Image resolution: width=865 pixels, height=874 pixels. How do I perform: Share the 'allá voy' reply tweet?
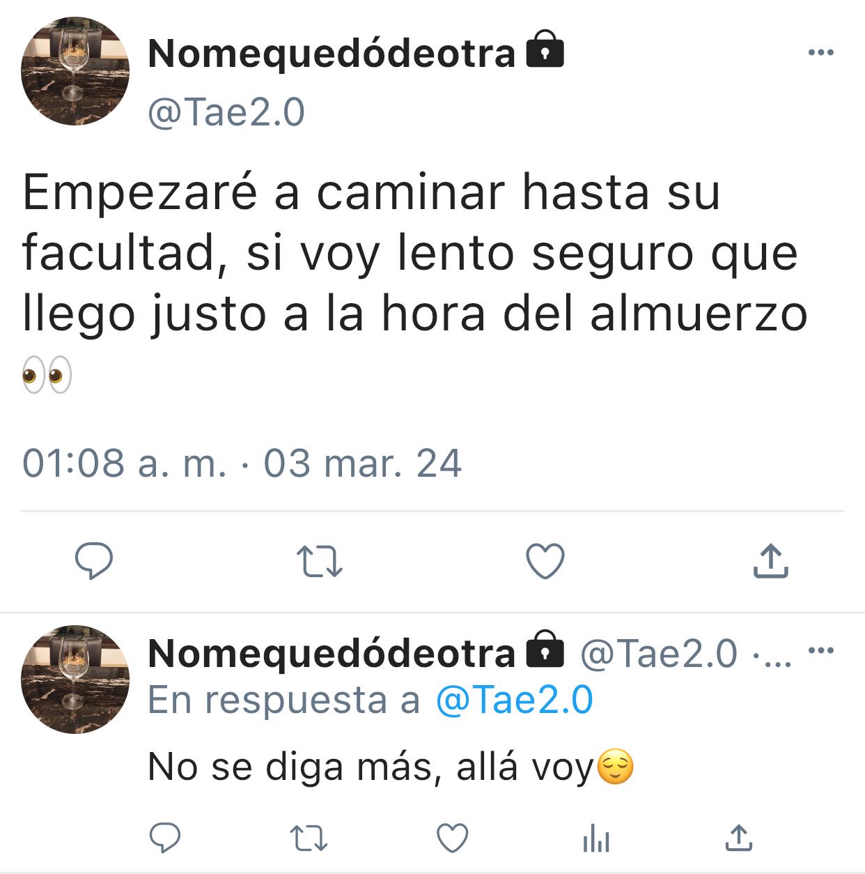coord(739,838)
